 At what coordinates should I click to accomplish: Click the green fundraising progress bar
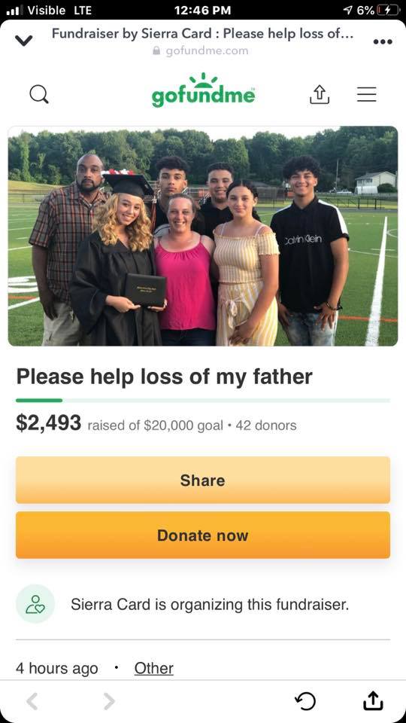[203, 400]
